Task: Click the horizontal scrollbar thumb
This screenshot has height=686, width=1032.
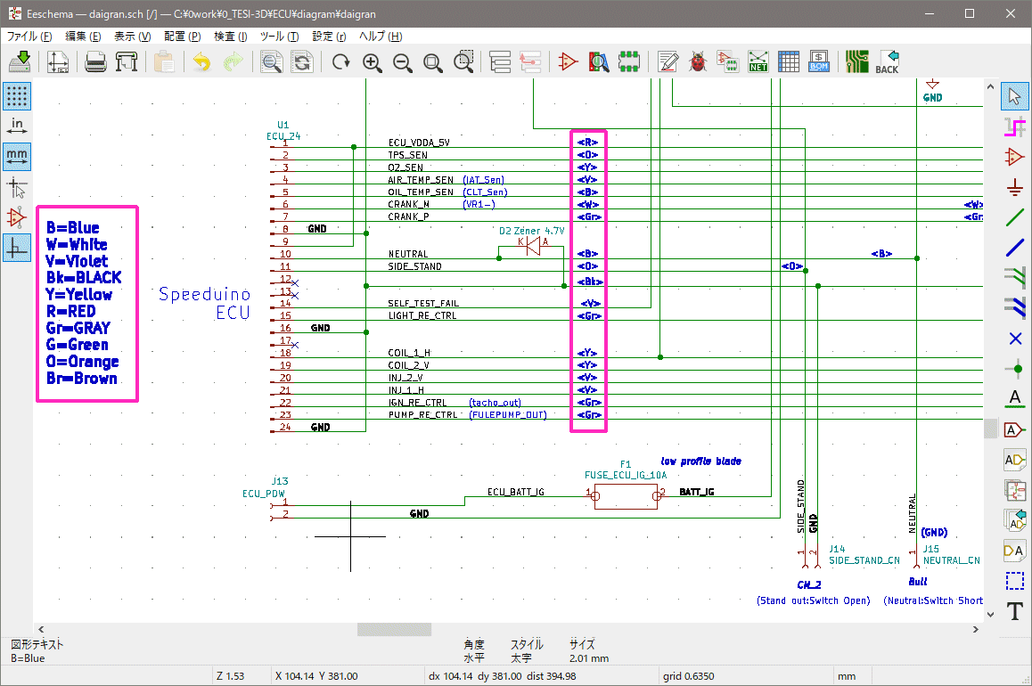Action: (394, 630)
